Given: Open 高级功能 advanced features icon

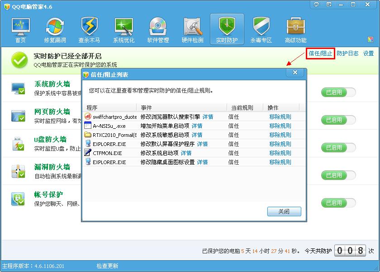Looking at the screenshot, I should [x=295, y=31].
